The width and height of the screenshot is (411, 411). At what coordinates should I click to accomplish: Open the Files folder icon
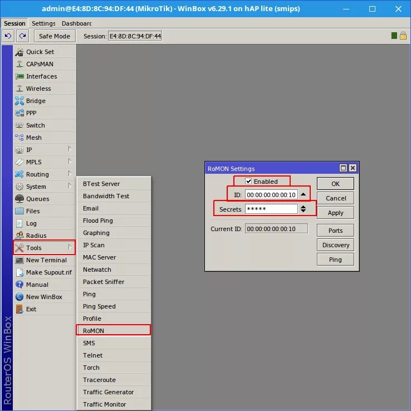pos(19,211)
